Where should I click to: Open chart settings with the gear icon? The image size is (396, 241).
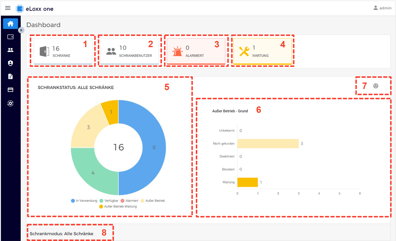pos(376,86)
